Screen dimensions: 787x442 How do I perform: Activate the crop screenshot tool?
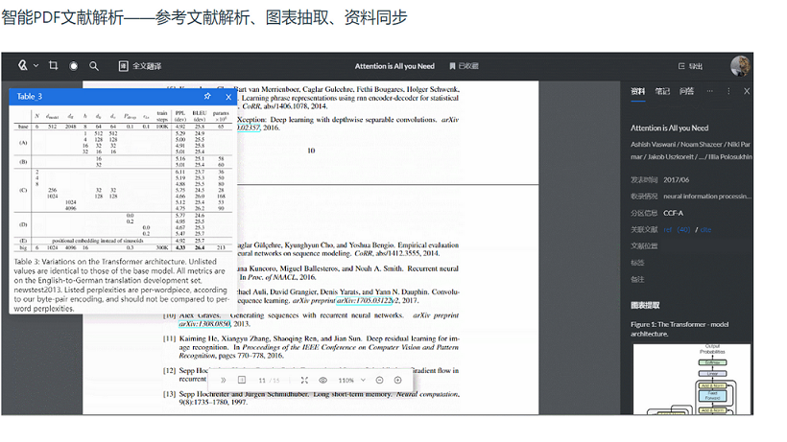pyautogui.click(x=53, y=66)
